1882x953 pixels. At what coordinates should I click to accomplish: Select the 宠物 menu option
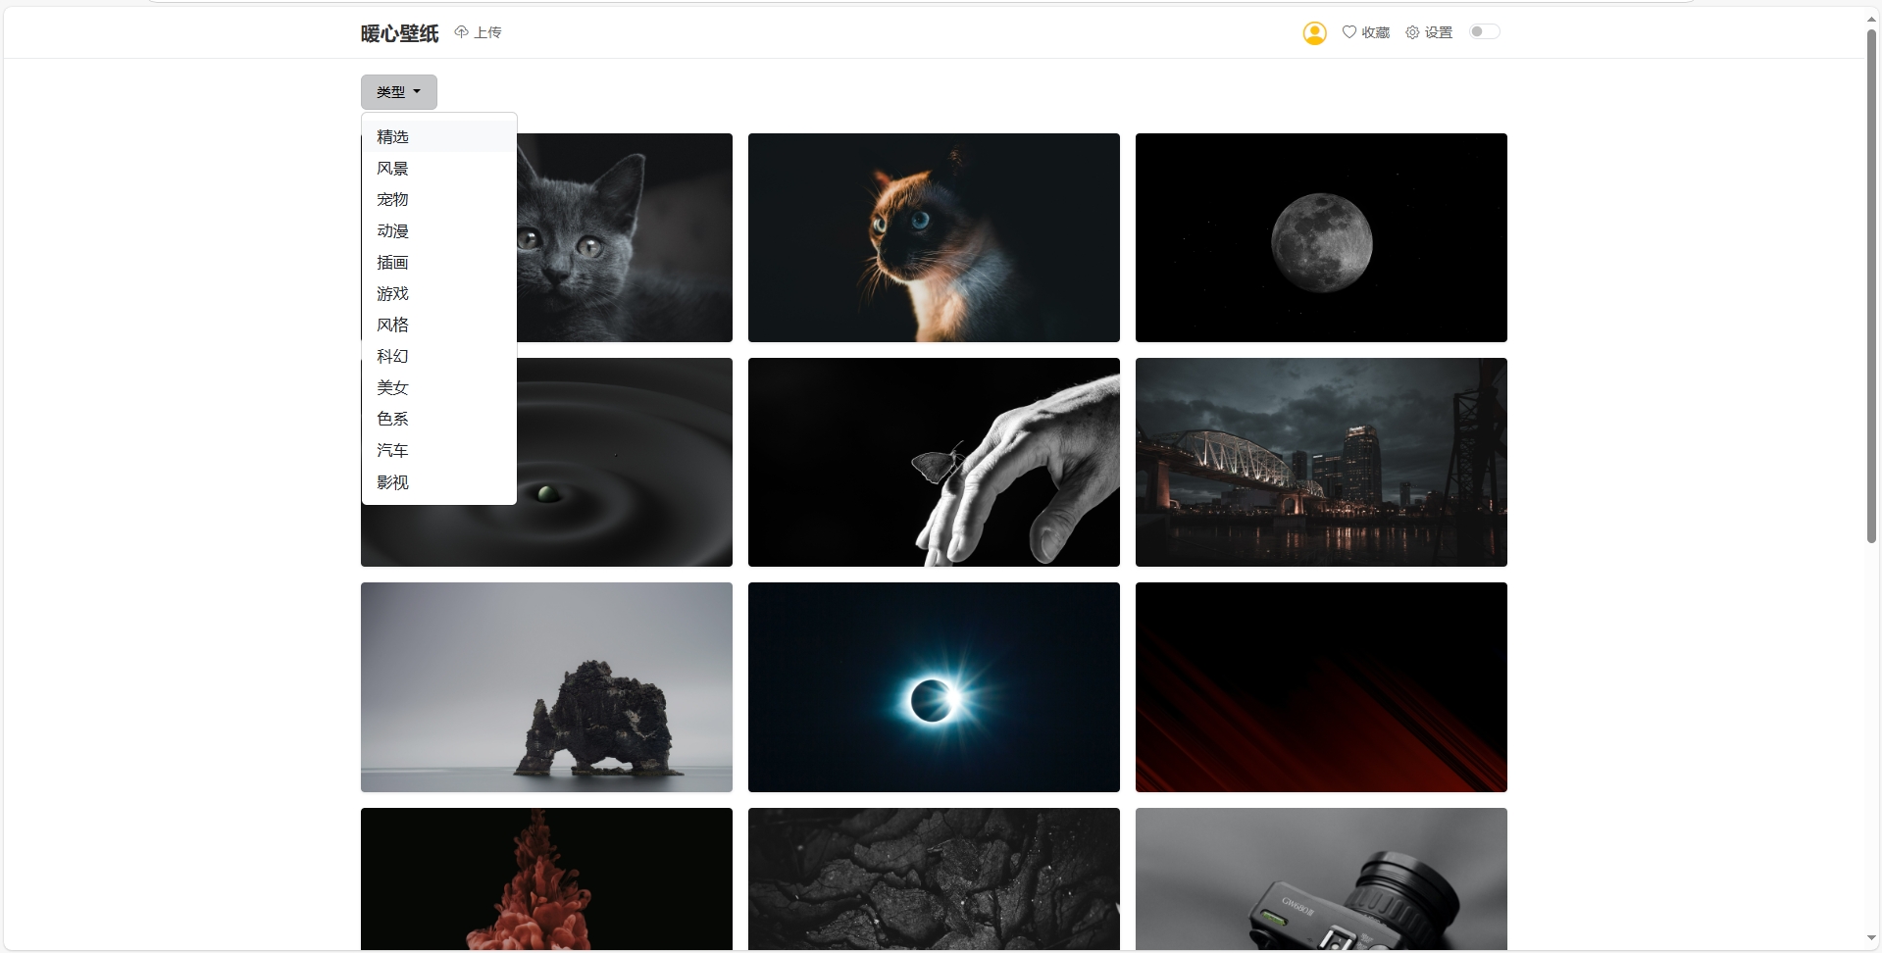click(393, 200)
